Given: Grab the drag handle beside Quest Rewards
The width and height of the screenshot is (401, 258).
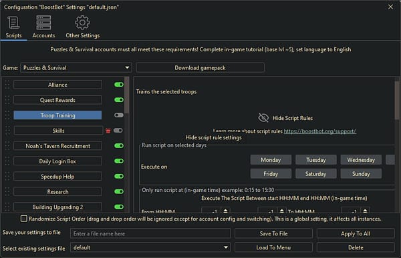Looking at the screenshot, I should coord(7,100).
